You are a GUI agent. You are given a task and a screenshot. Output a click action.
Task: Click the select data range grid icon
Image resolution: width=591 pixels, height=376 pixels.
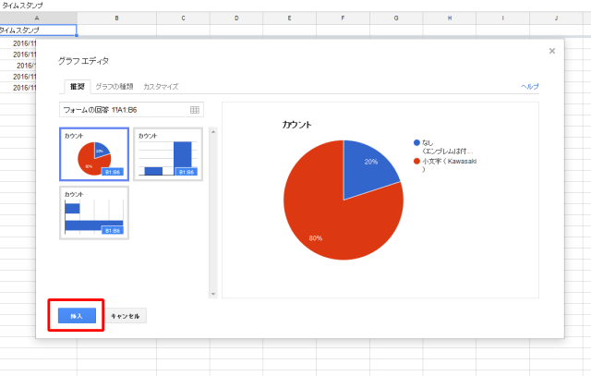(195, 110)
